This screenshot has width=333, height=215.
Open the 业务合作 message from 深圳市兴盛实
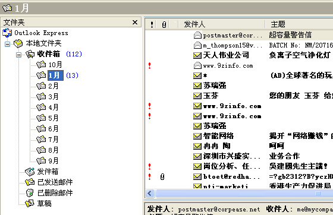pos(239,156)
